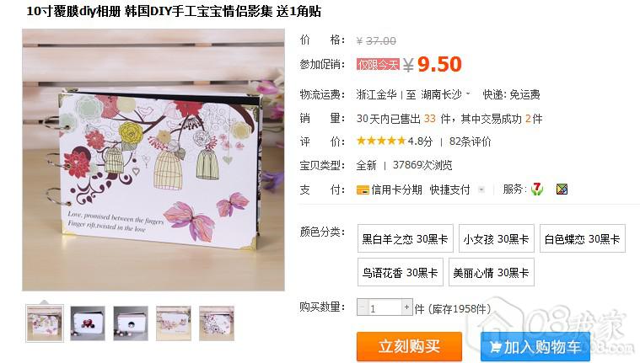Select color option 白色蝶恋 30黑卡
The height and width of the screenshot is (363, 640).
pos(583,238)
